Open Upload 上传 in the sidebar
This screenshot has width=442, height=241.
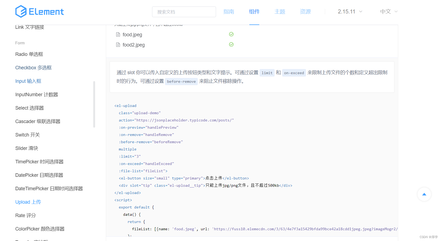28,202
